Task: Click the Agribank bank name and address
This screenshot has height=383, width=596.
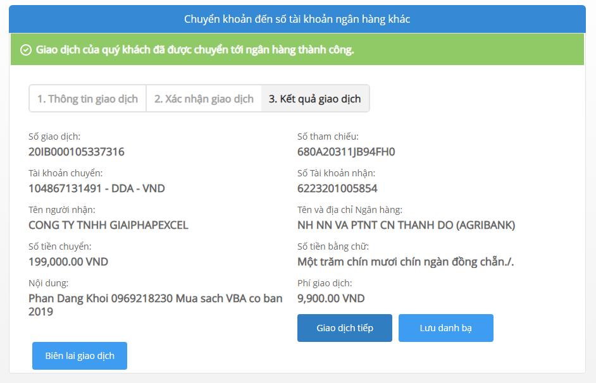Action: tap(406, 225)
